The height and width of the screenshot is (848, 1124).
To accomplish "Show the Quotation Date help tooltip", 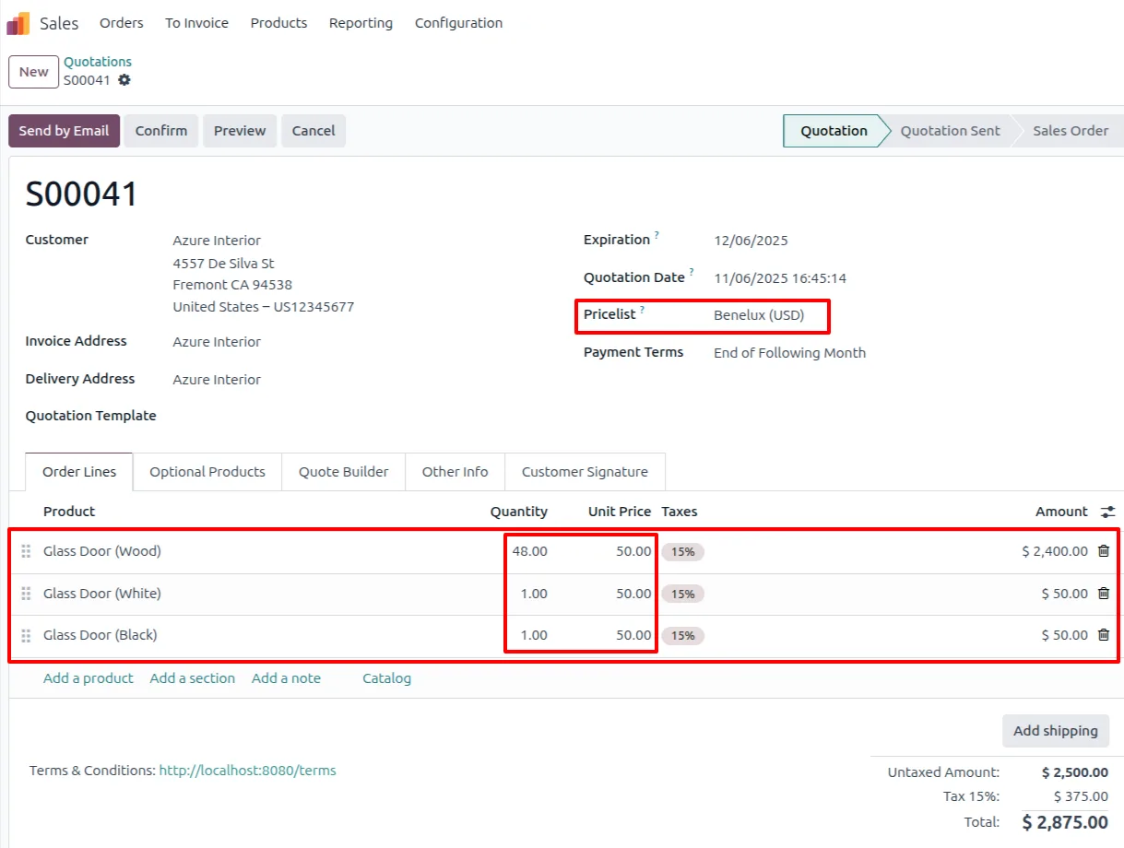I will pos(692,274).
